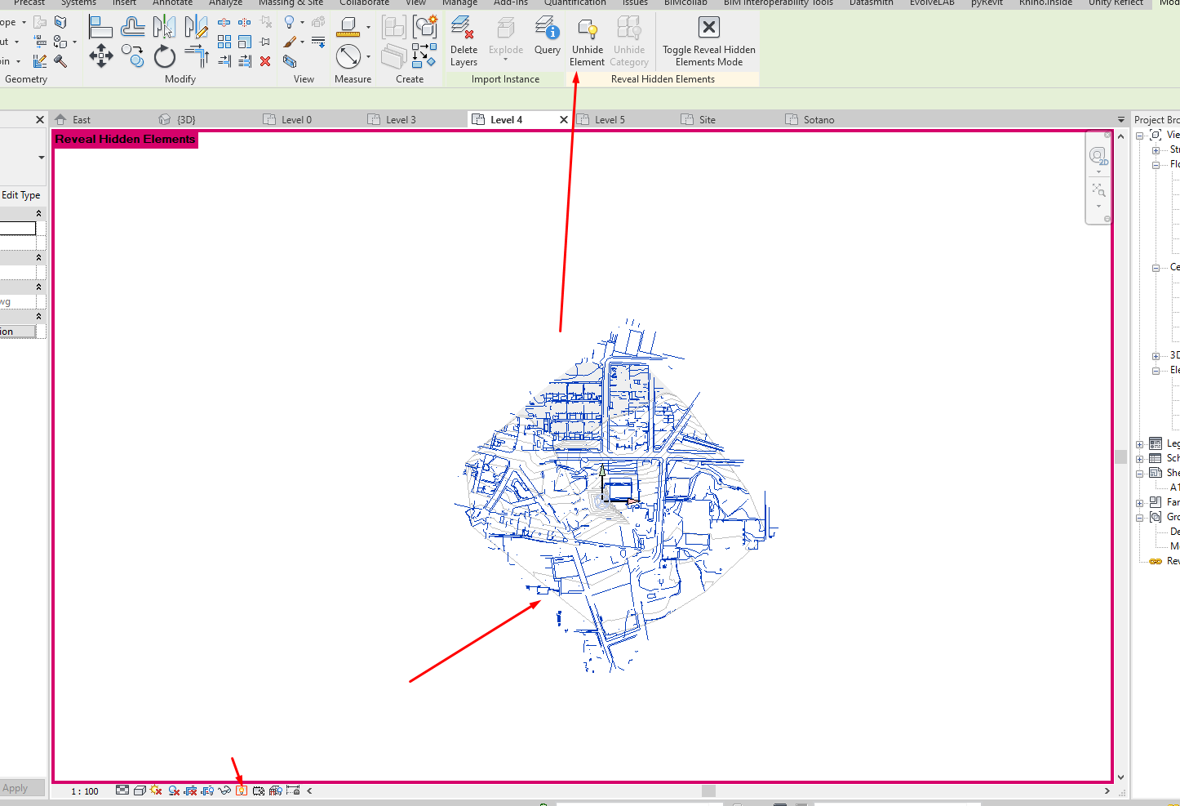Screen dimensions: 1180x806
Task: Select the Demolish hammer tool
Action: 60,61
